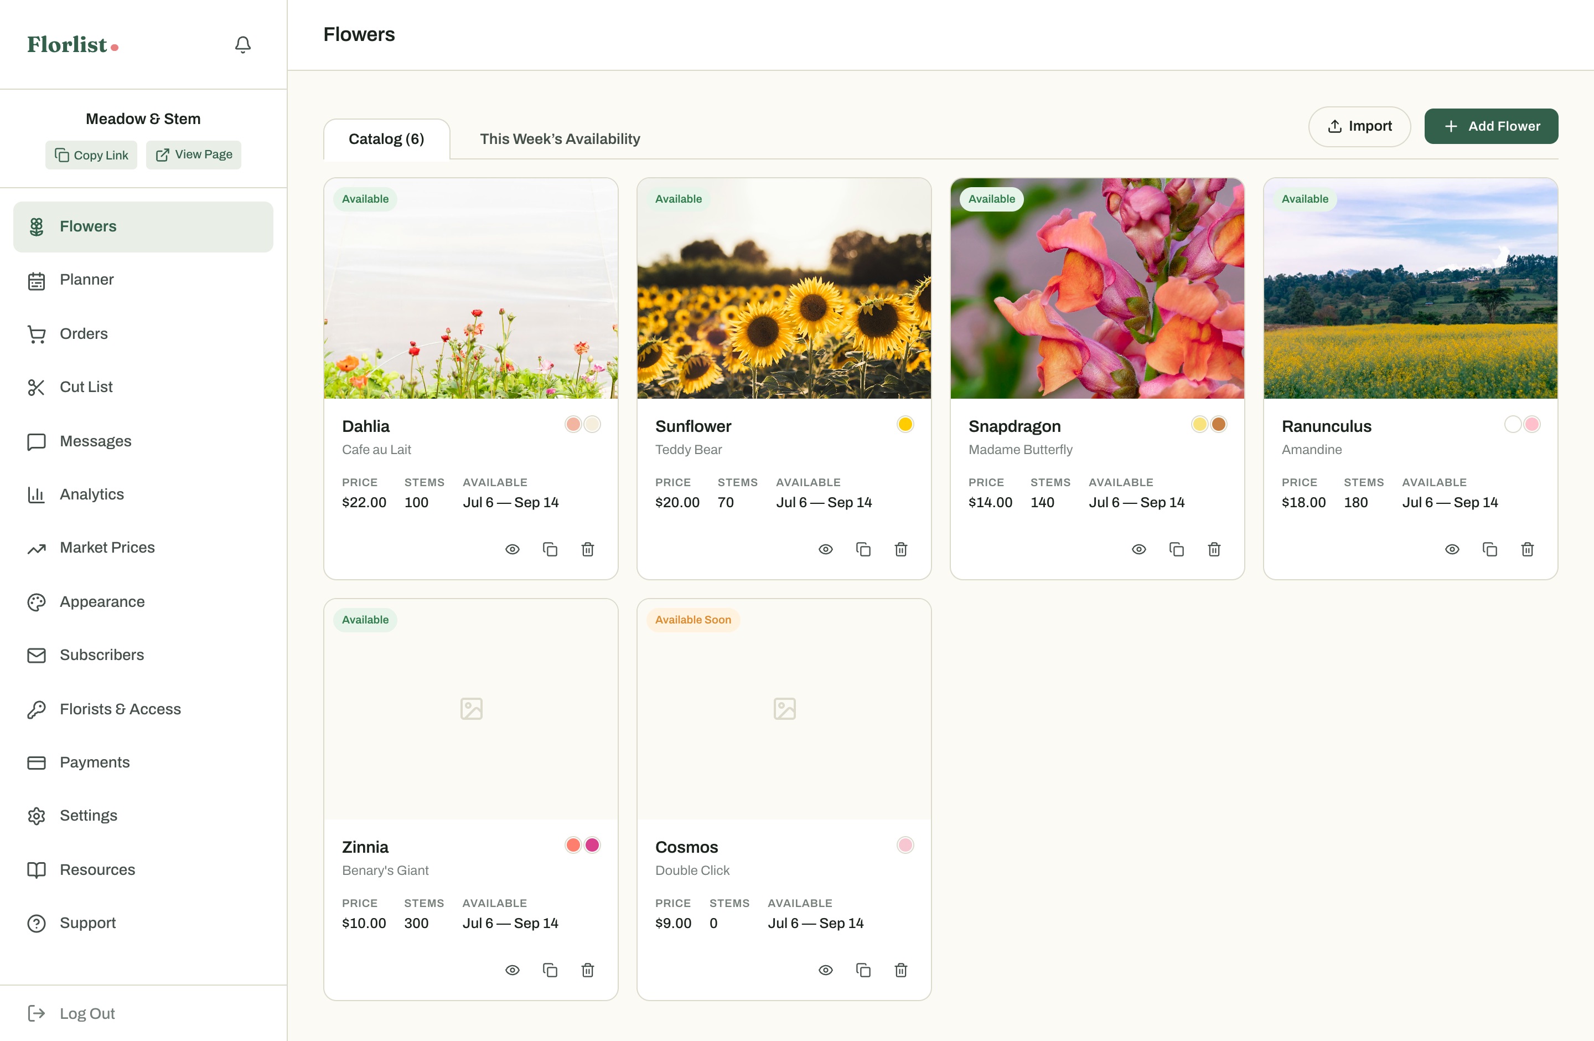Image resolution: width=1594 pixels, height=1041 pixels.
Task: Toggle visibility of Dahlia with eye icon
Action: click(513, 549)
